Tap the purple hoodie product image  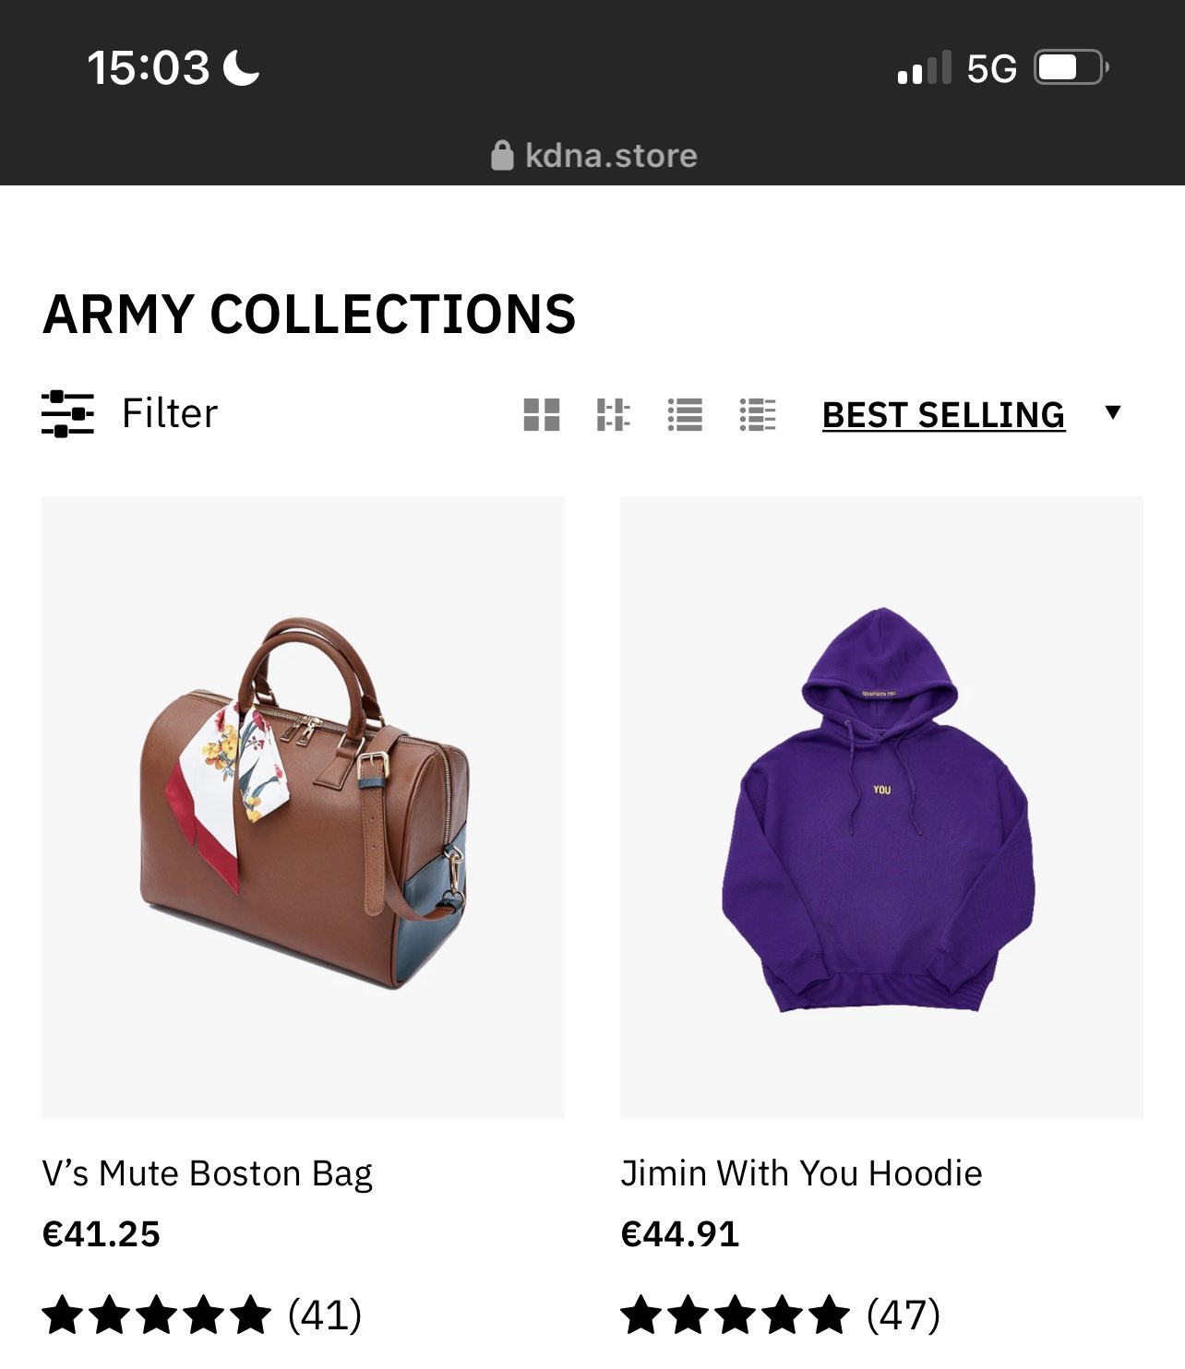tap(881, 807)
